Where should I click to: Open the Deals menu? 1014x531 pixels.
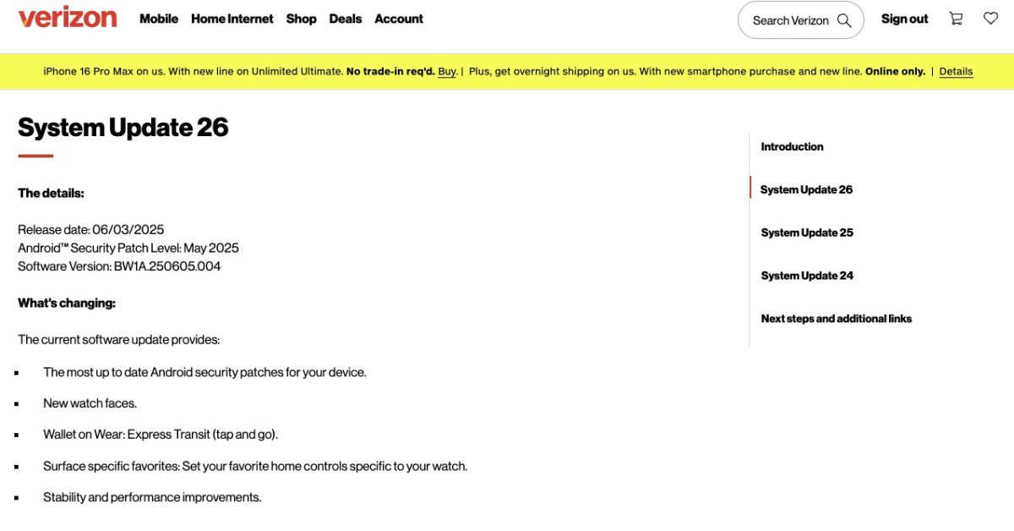click(346, 19)
